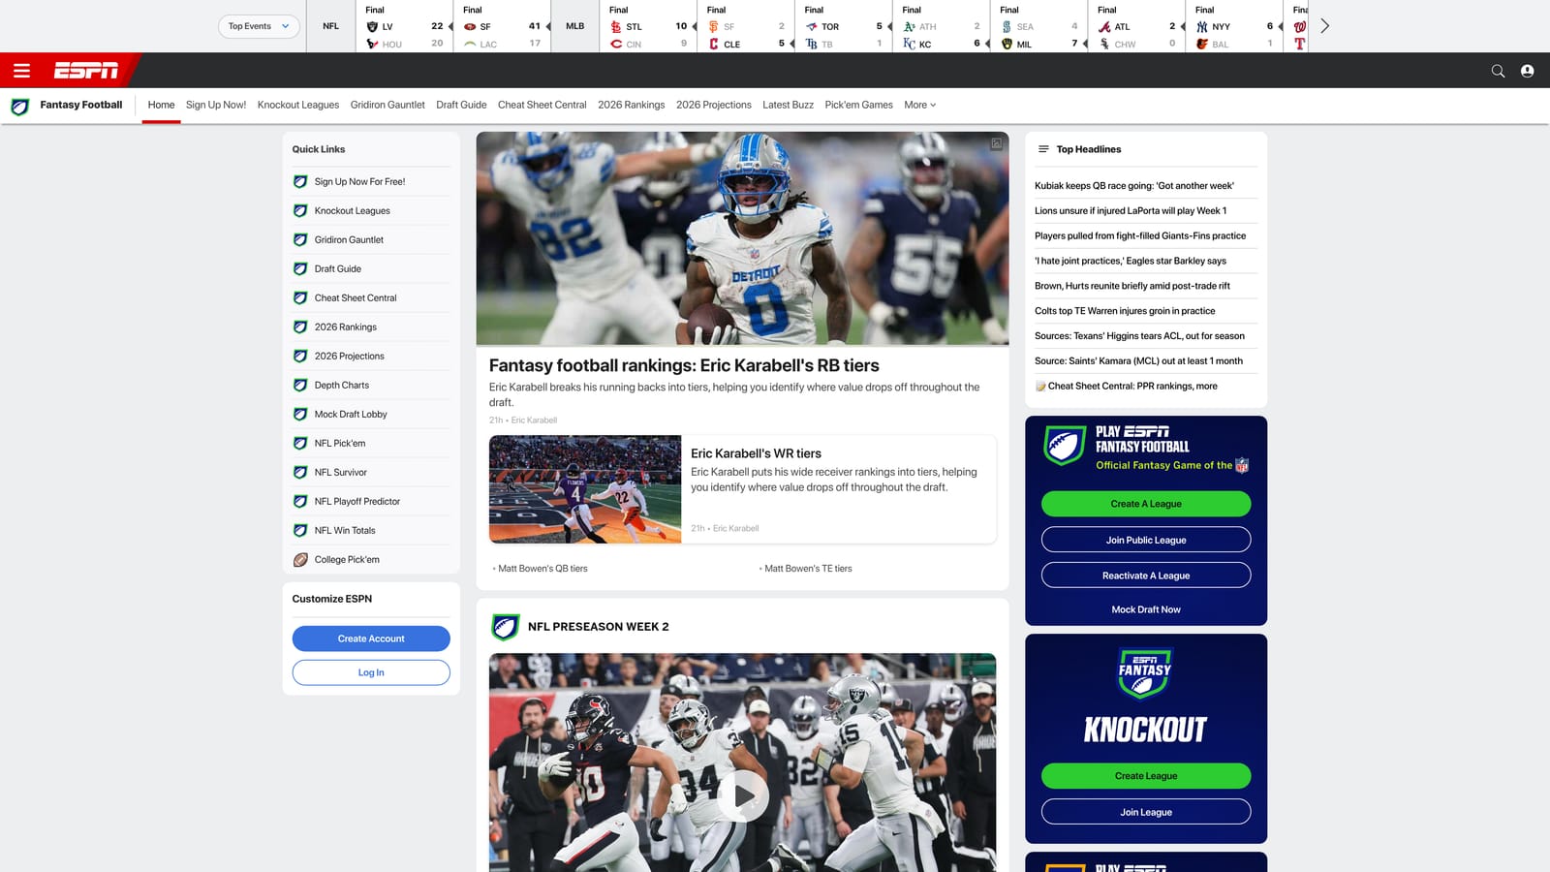Screen dimensions: 1550x872
Task: Open the search magnifier icon
Action: coord(1498,71)
